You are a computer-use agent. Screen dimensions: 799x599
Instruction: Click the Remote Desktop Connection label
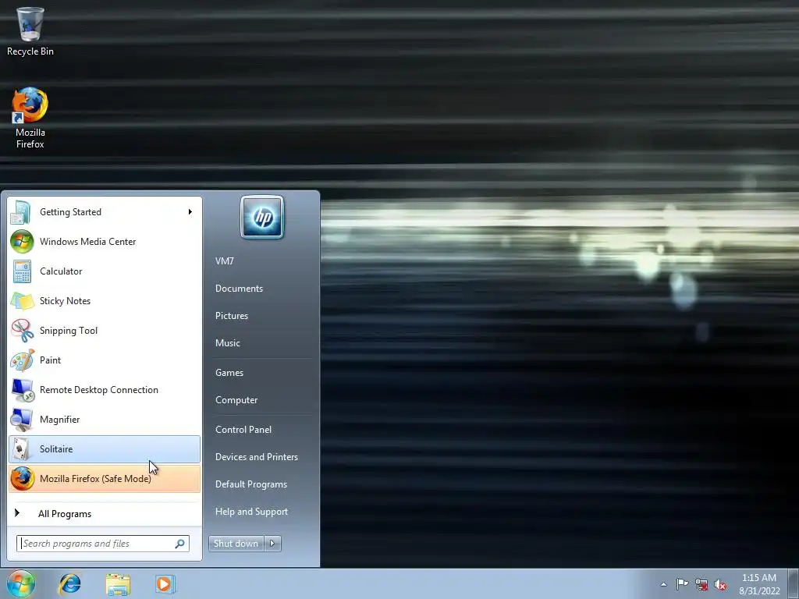tap(99, 390)
